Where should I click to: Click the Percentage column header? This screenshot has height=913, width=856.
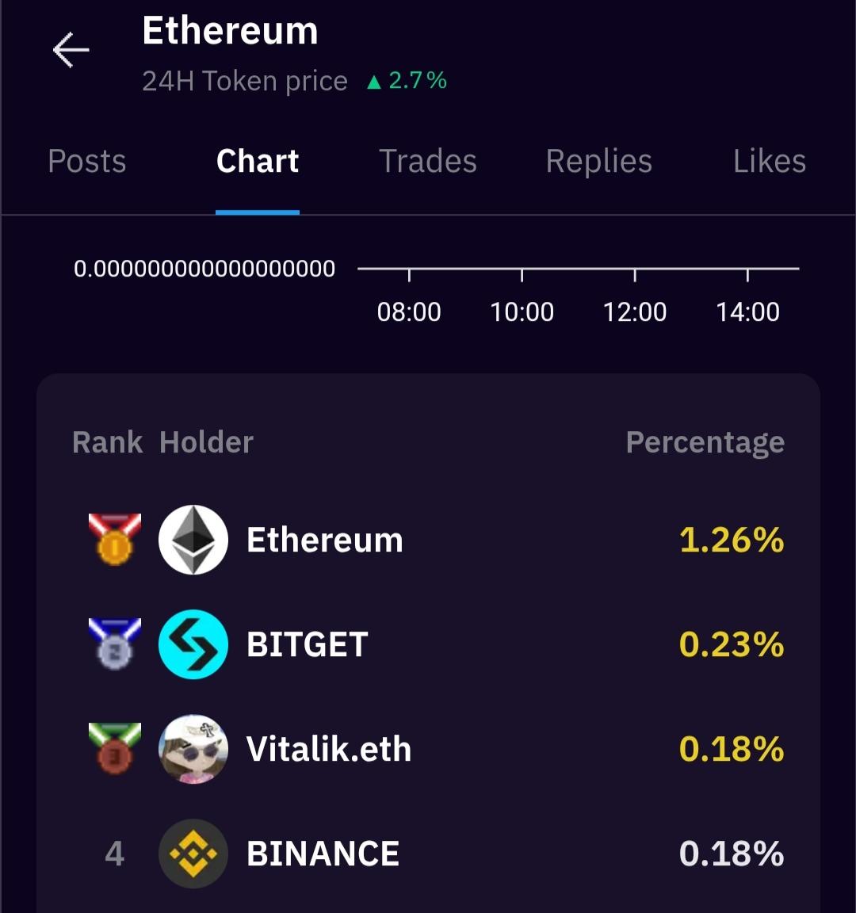705,442
